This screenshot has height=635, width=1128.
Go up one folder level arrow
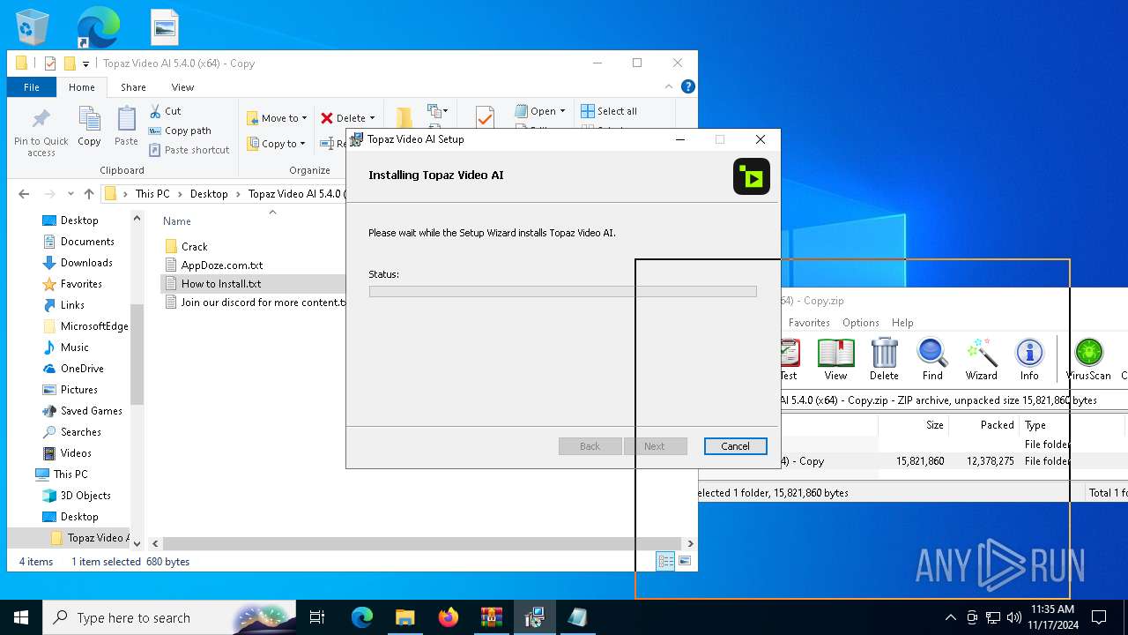click(89, 194)
